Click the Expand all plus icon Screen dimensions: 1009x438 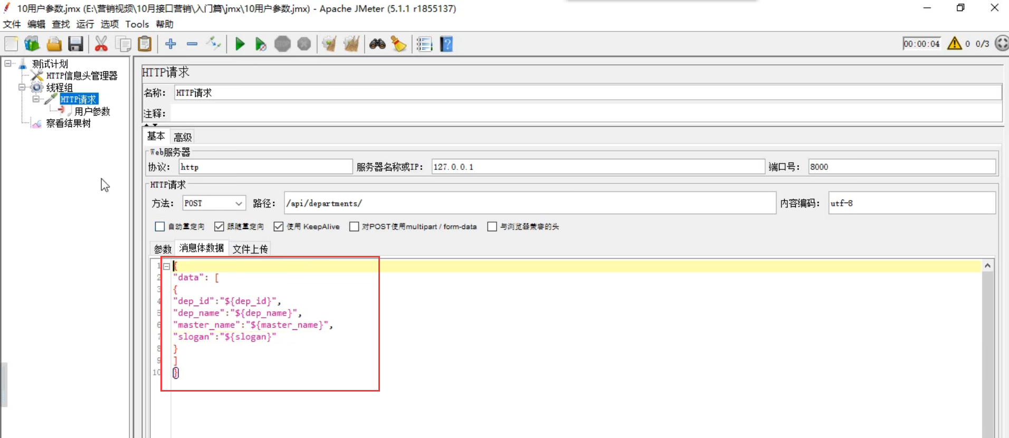click(170, 44)
